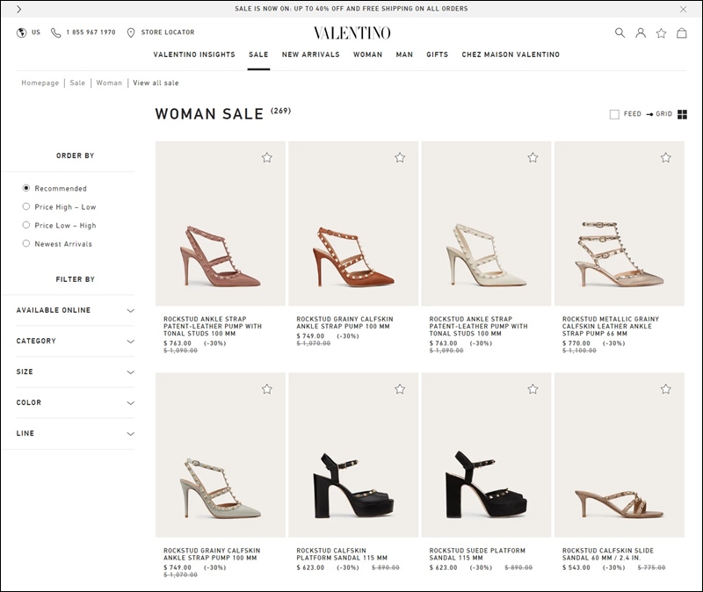Favorite the grey grainy calfskin pump
Image resolution: width=703 pixels, height=592 pixels.
click(267, 389)
